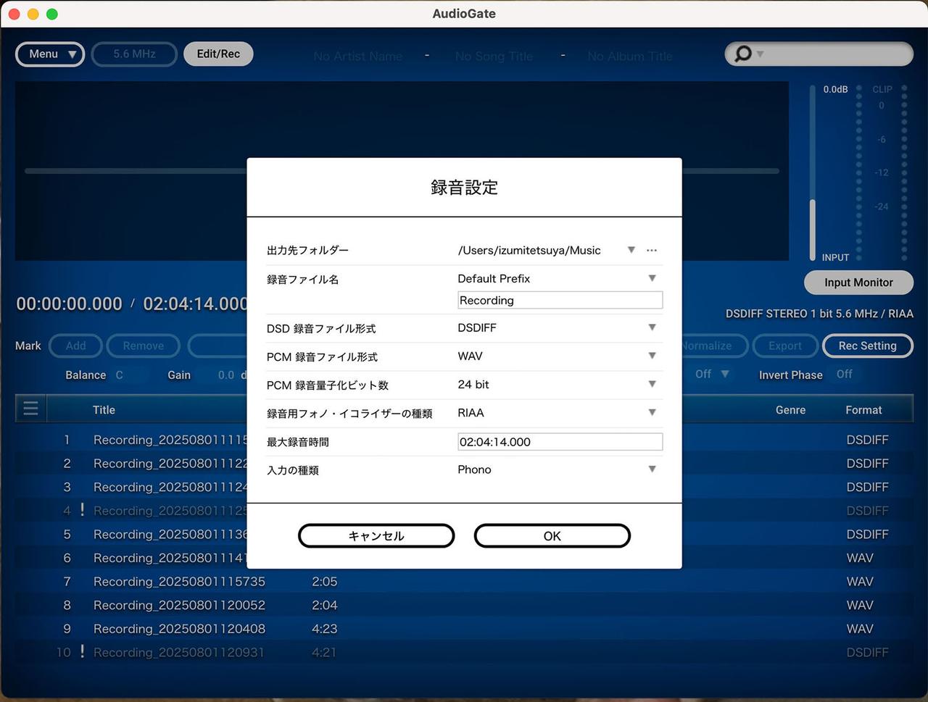Enable Input Monitor
Screen dimensions: 928x702
click(x=858, y=283)
